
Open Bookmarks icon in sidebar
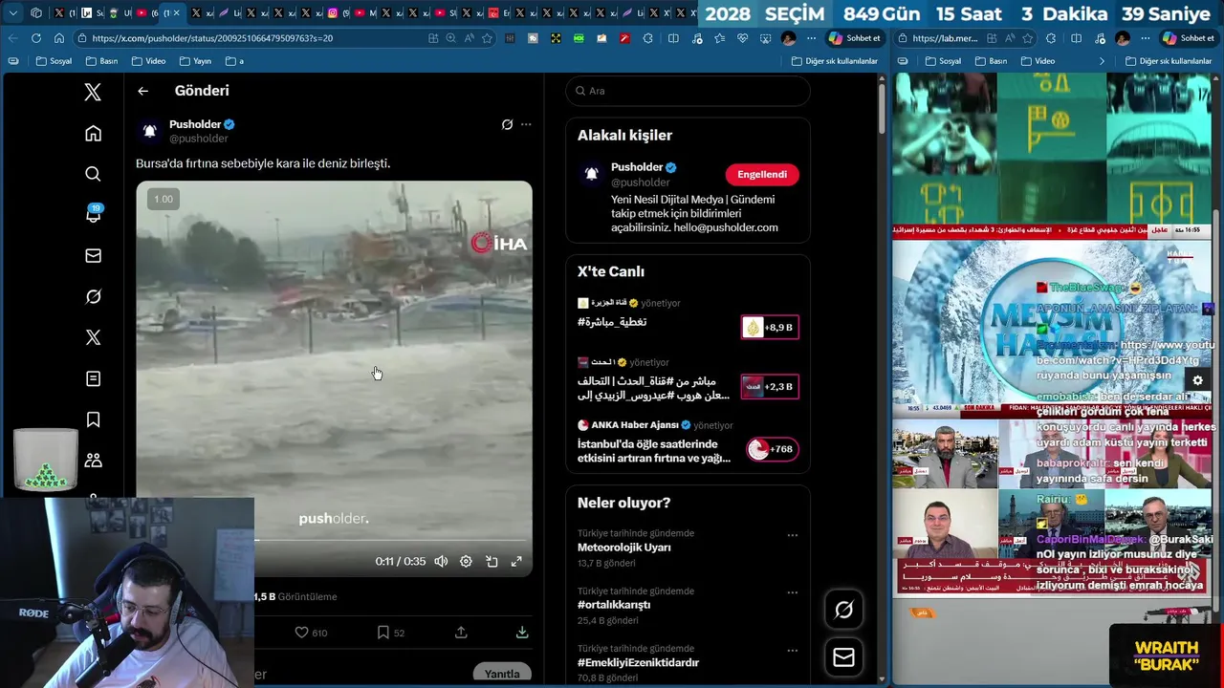tap(93, 419)
